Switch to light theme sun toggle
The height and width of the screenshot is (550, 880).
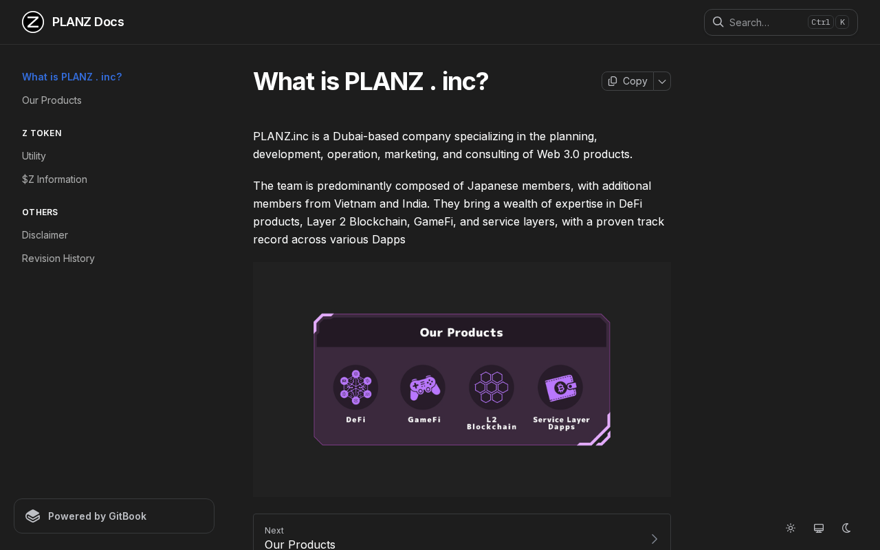tap(791, 528)
